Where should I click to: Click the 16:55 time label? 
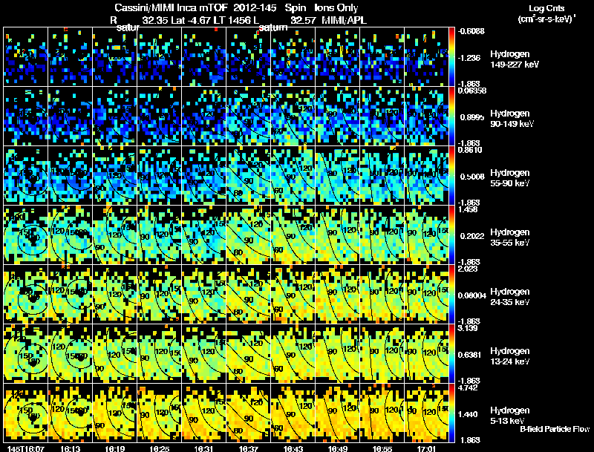[x=382, y=448]
